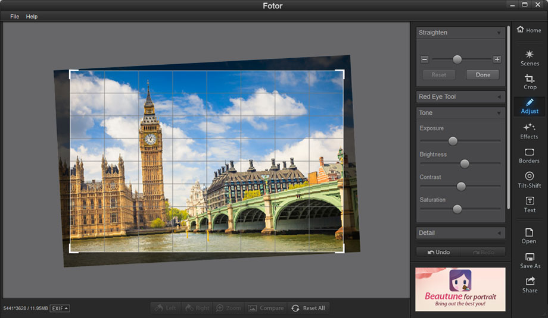
Task: Toggle the EXIF info panel
Action: tap(60, 308)
